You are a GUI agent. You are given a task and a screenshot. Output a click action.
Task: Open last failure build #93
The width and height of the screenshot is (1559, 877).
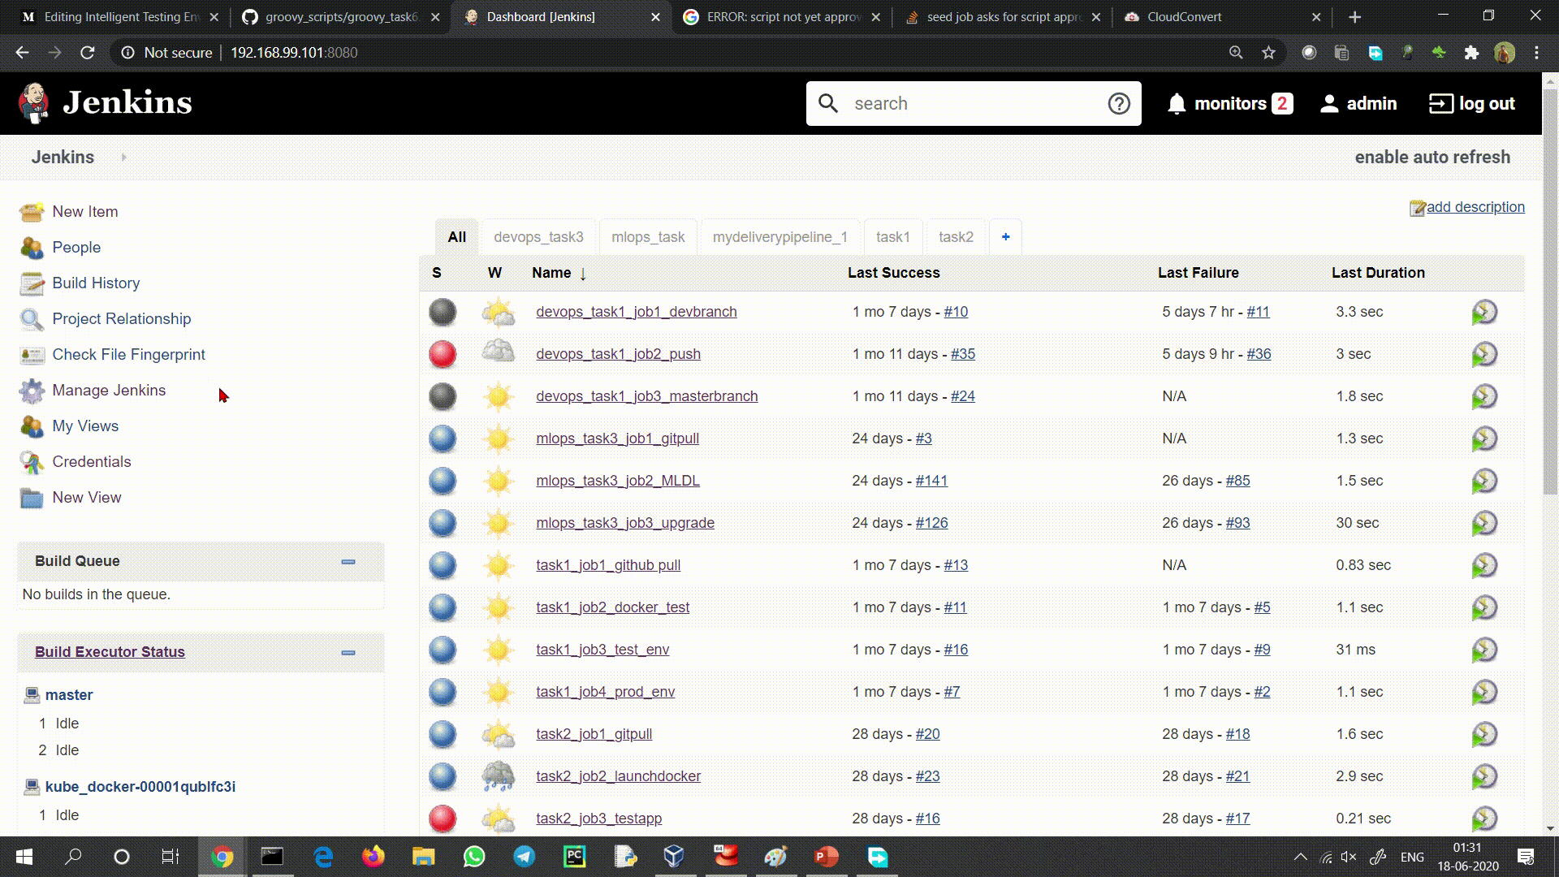(x=1237, y=523)
